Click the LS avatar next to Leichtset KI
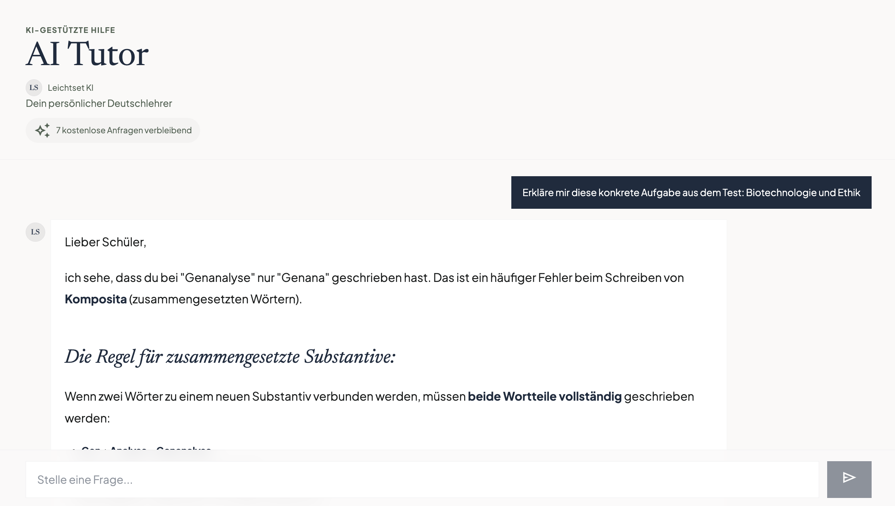 34,88
